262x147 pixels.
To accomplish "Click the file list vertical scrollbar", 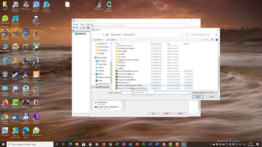I will (219, 72).
